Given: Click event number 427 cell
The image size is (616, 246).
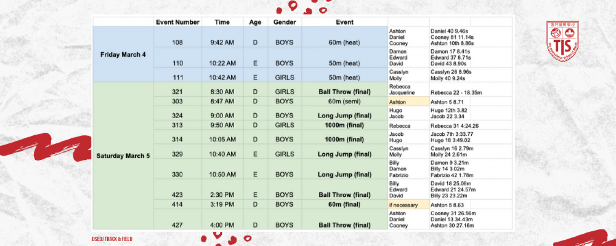Looking at the screenshot, I should click(177, 225).
